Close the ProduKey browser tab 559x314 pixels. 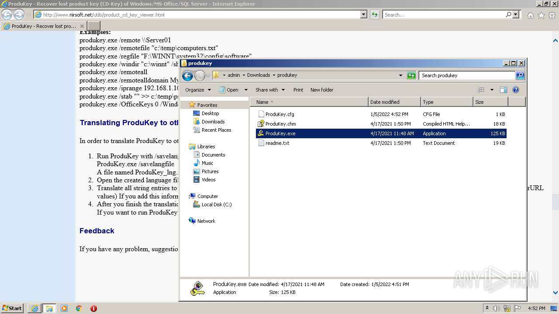click(82, 26)
